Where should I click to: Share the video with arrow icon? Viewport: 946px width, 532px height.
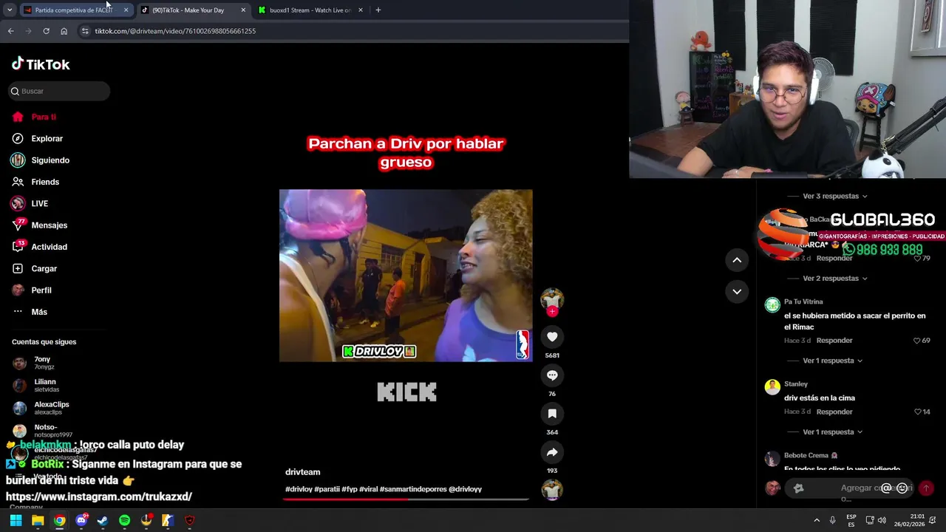click(x=552, y=452)
